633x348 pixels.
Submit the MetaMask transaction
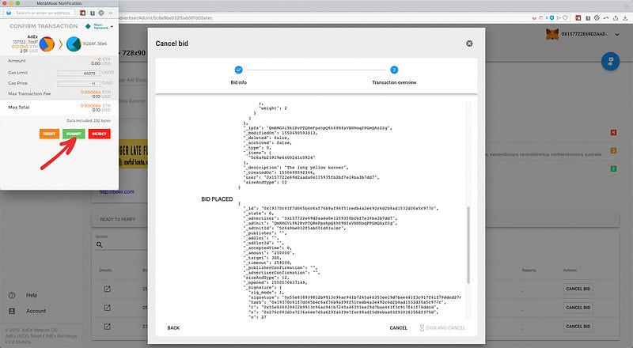pyautogui.click(x=74, y=134)
